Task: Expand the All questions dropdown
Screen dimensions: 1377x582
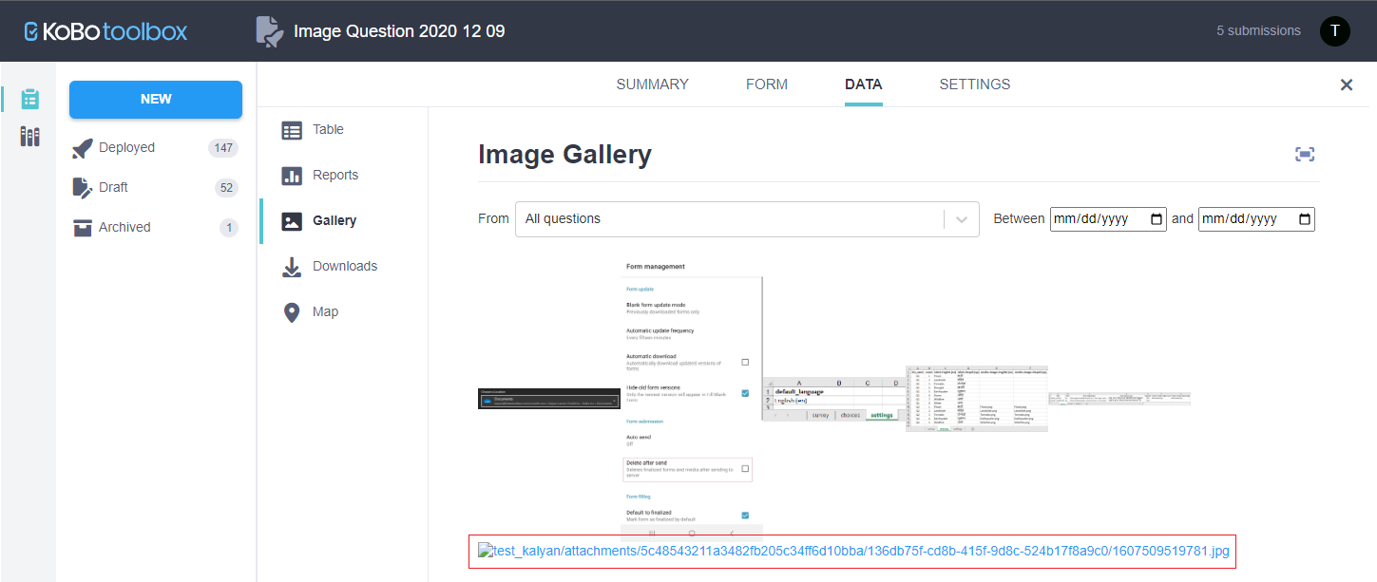Action: tap(960, 218)
